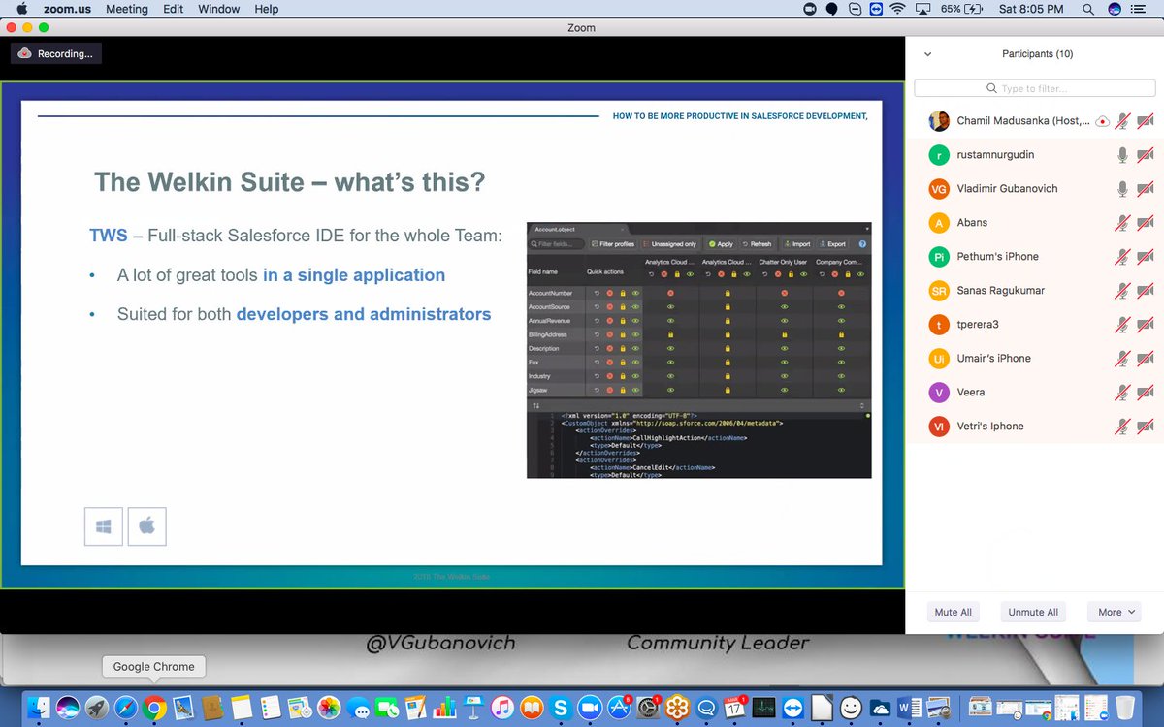The image size is (1164, 727).
Task: Click Veera's muted microphone icon
Action: [x=1122, y=393]
